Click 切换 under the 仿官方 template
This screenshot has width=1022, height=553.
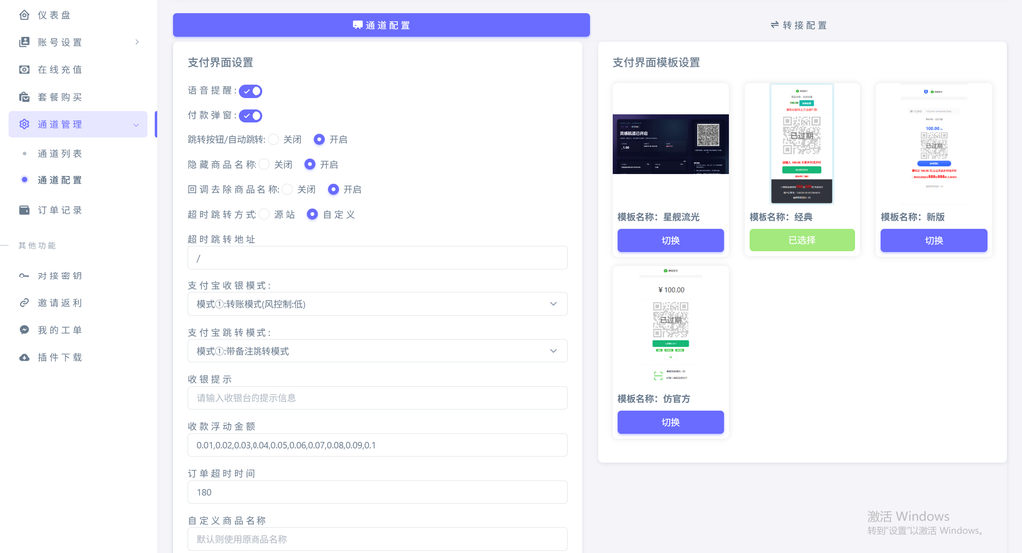click(670, 422)
